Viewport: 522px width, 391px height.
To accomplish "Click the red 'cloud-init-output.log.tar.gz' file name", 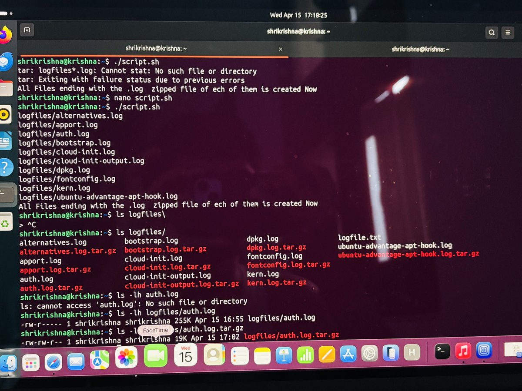I will pyautogui.click(x=182, y=285).
